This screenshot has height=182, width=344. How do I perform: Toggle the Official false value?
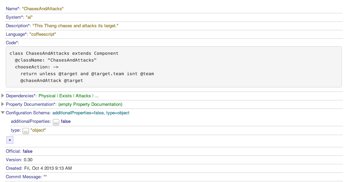click(x=28, y=151)
